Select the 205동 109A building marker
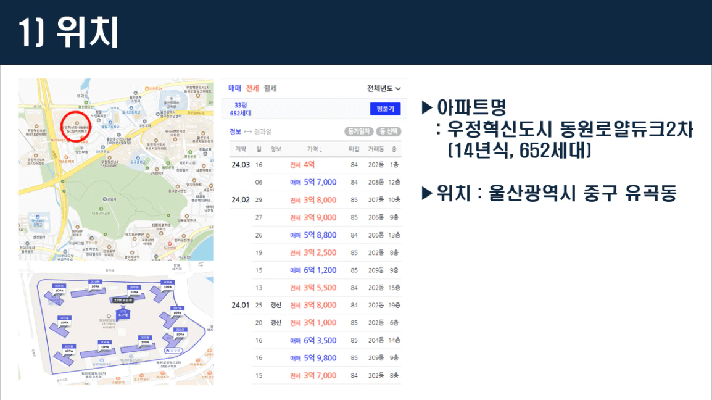 coord(145,340)
